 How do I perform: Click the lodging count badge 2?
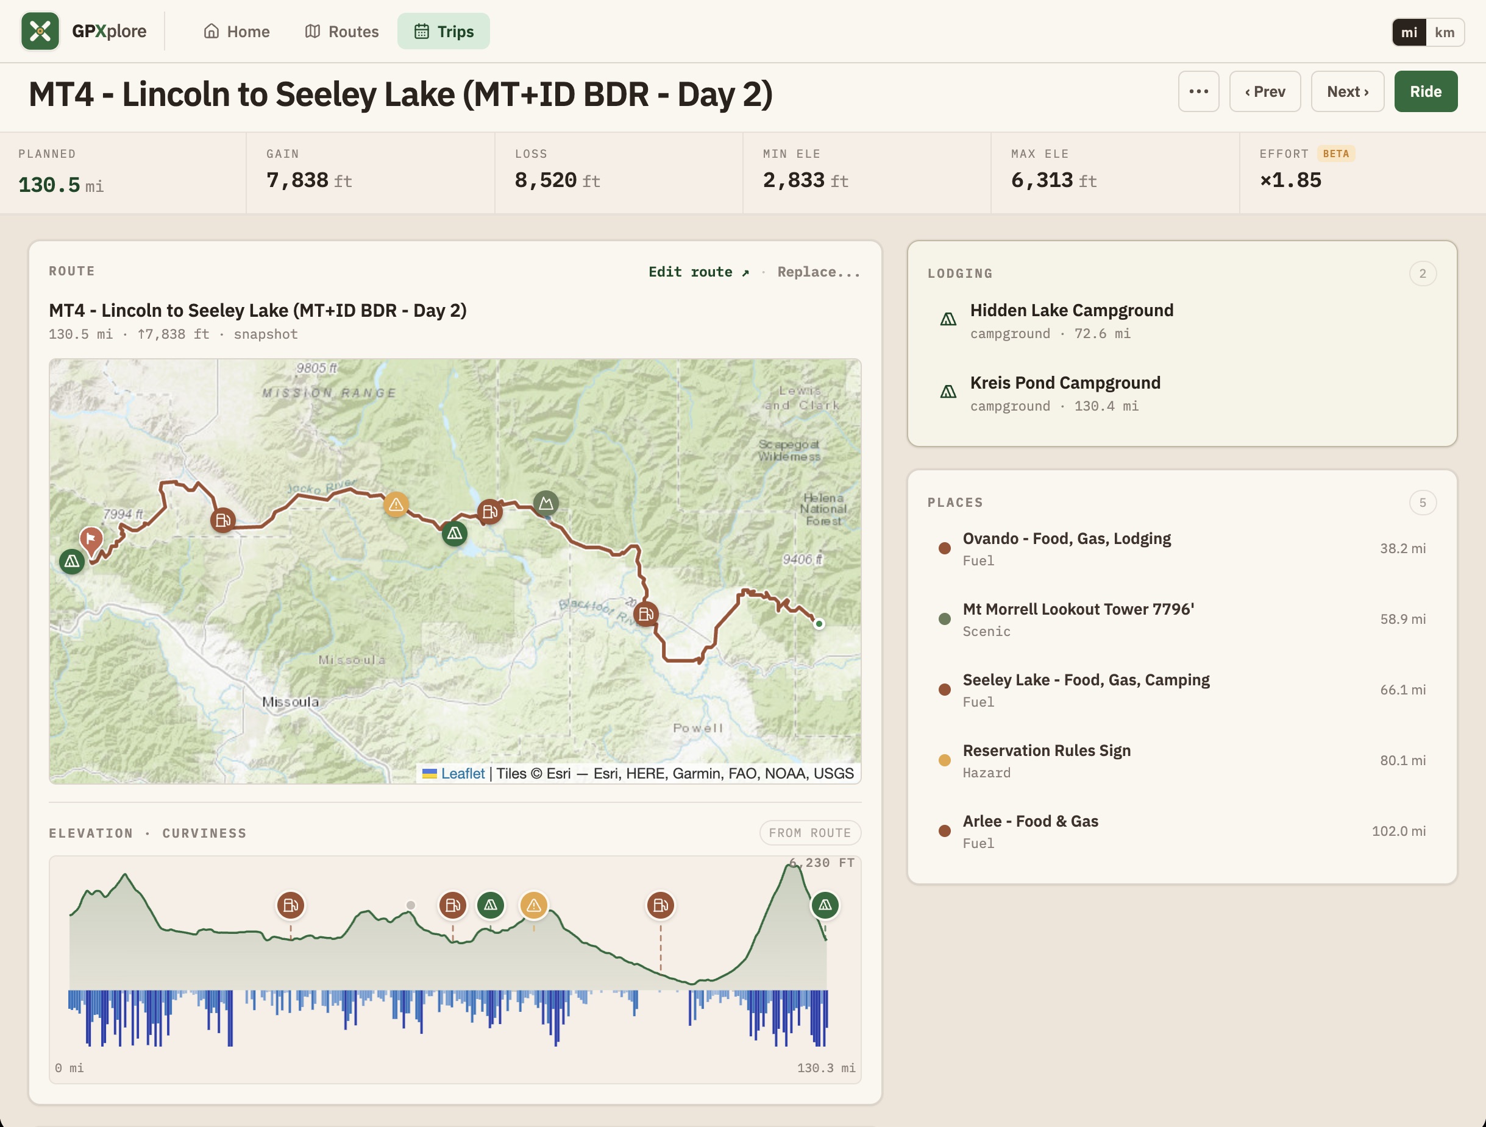click(x=1422, y=273)
